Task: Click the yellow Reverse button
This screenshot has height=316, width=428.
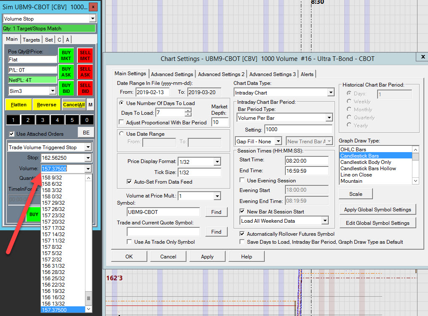Action: coord(46,105)
